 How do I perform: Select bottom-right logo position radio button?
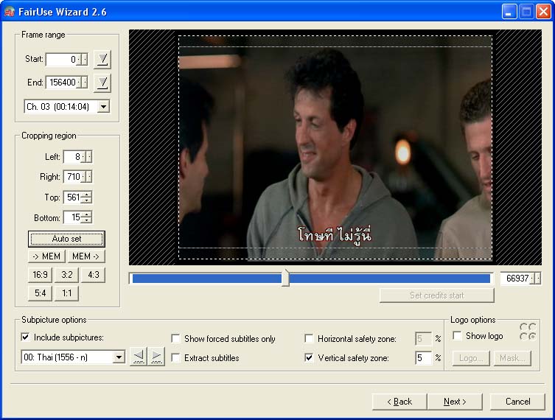[532, 336]
